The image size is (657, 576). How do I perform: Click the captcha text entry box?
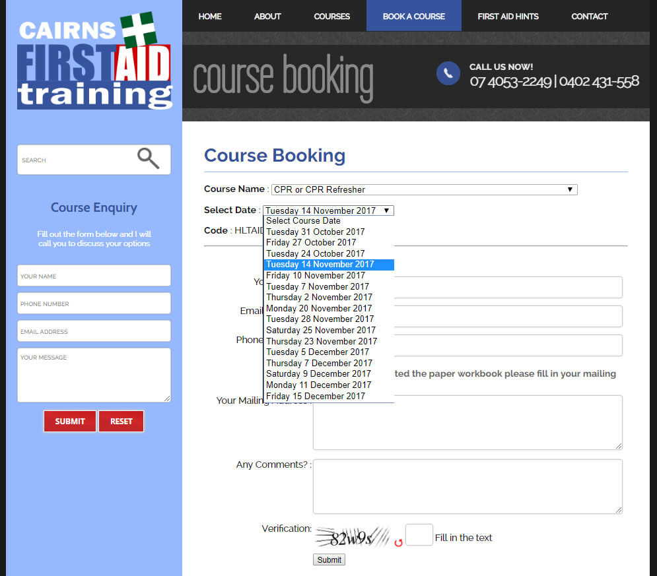[419, 535]
